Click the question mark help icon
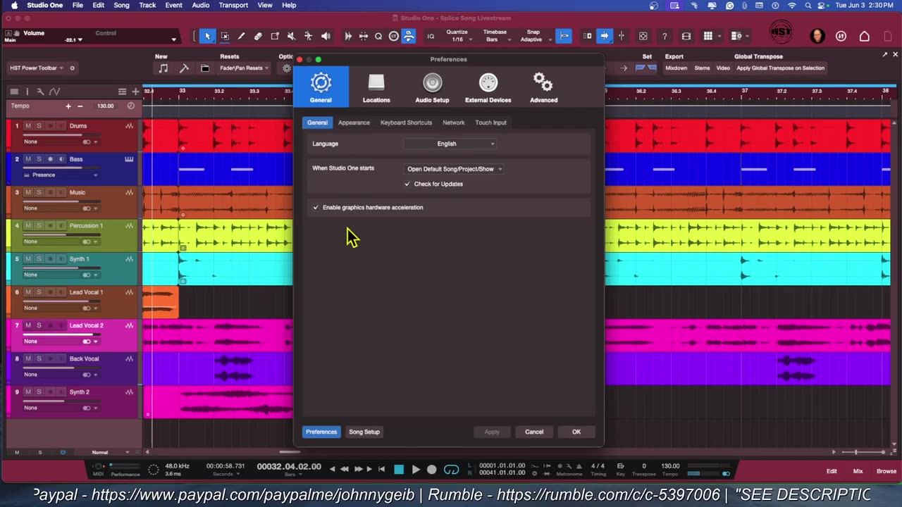 click(x=665, y=37)
